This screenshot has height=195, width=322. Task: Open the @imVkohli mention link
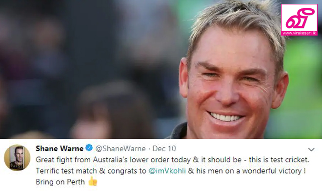[x=167, y=171]
